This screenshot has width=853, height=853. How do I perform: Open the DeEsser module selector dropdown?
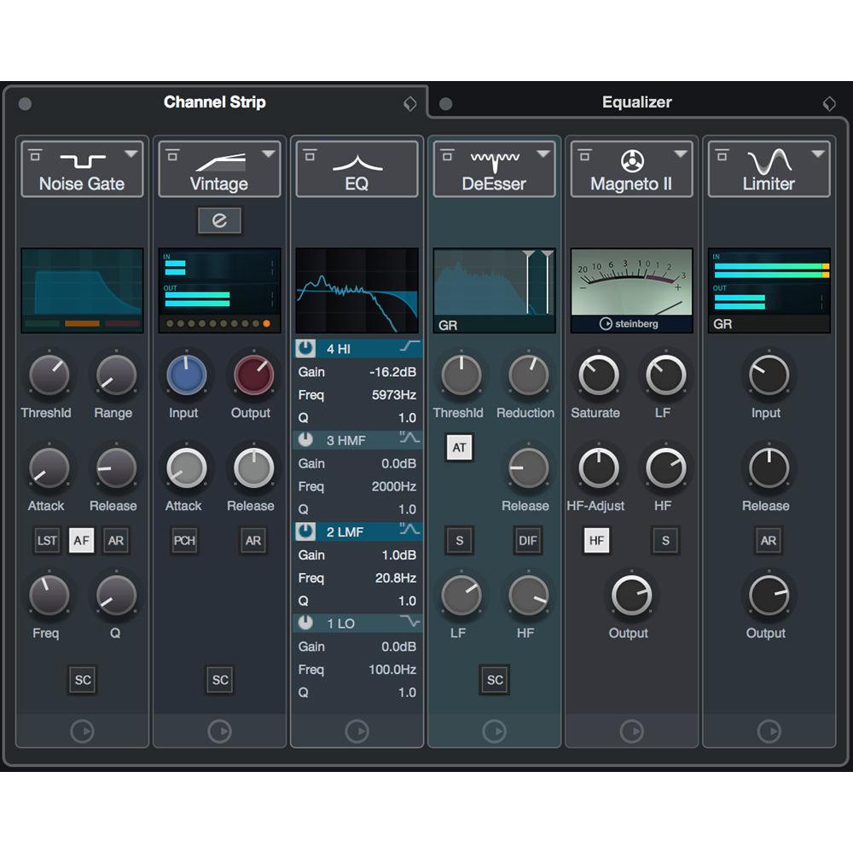click(x=542, y=152)
